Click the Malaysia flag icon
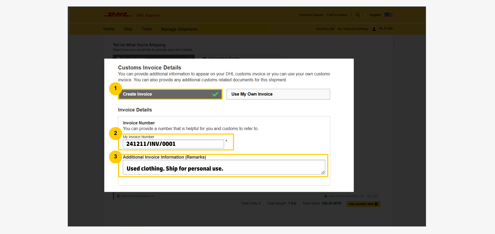 pyautogui.click(x=388, y=15)
